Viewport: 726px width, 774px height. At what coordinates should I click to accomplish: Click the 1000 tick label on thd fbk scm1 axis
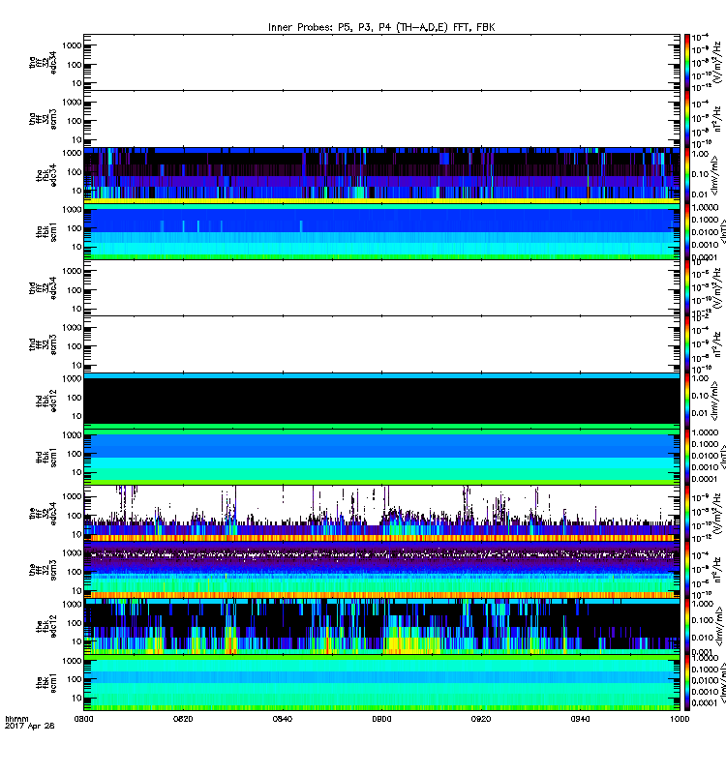[72, 434]
